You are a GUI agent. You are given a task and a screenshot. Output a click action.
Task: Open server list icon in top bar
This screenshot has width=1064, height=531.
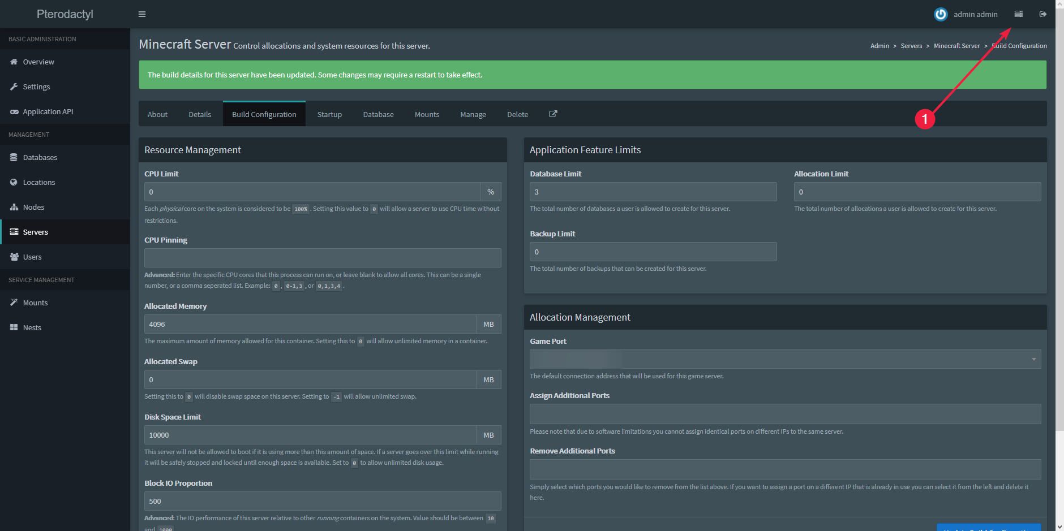[1019, 14]
